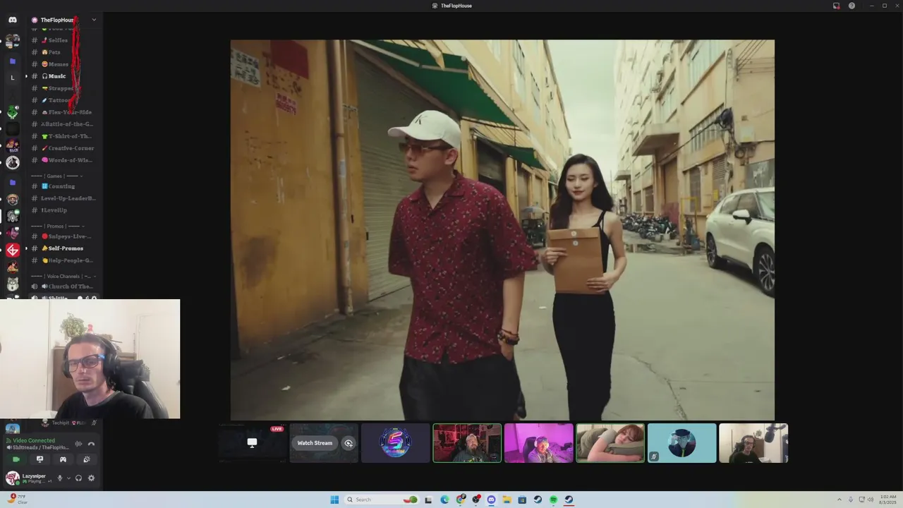Click the red diamond logo server icon
This screenshot has height=508, width=903.
coord(12,250)
